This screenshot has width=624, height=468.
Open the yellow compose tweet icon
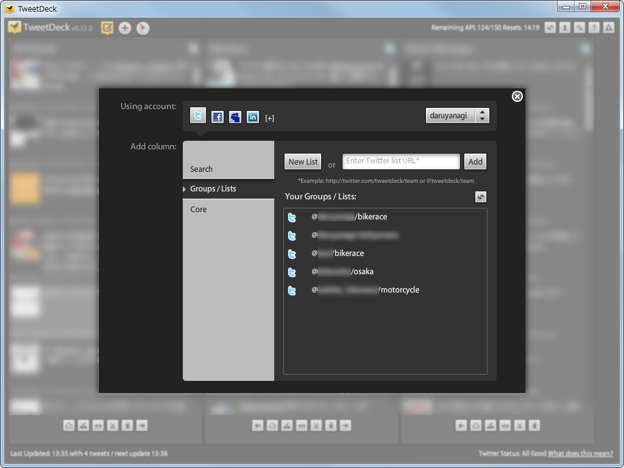click(107, 28)
